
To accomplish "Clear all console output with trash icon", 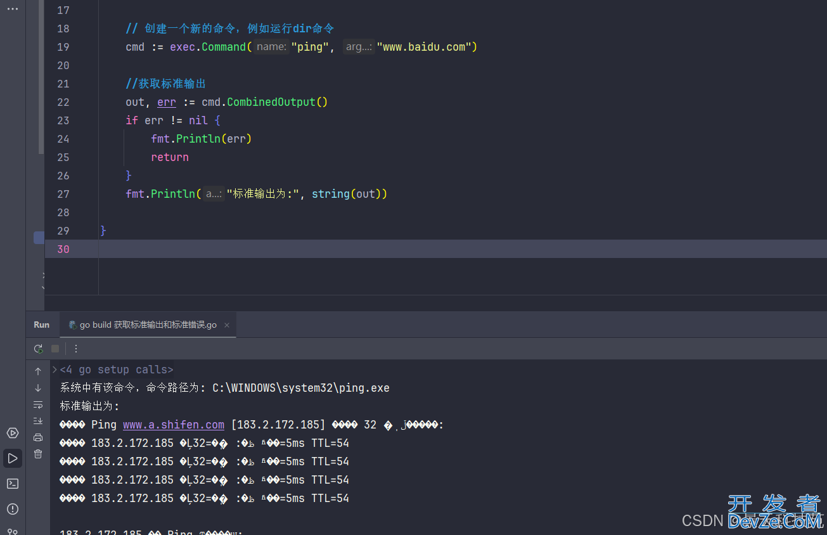I will tap(38, 454).
